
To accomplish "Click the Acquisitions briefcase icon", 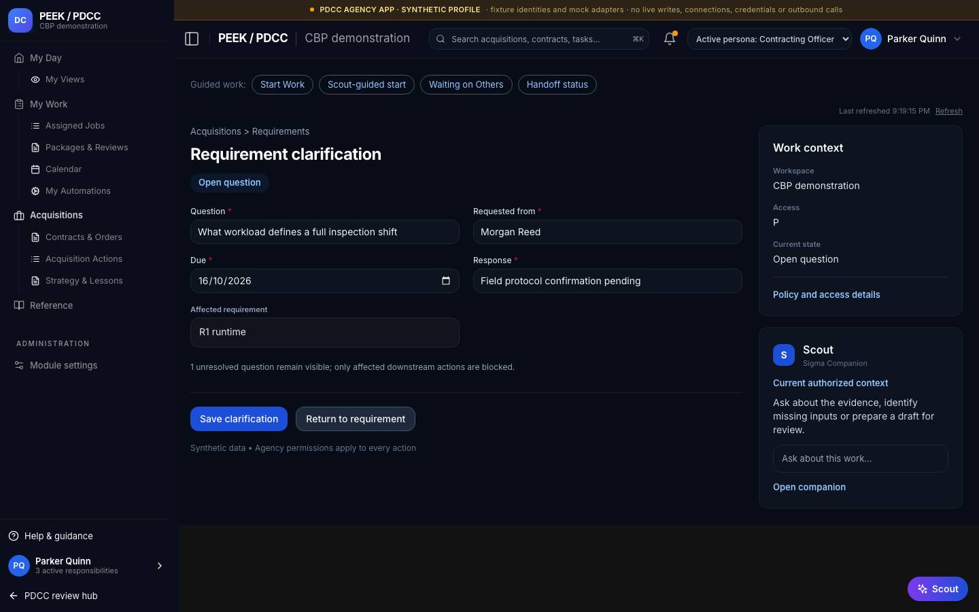I will (x=19, y=216).
